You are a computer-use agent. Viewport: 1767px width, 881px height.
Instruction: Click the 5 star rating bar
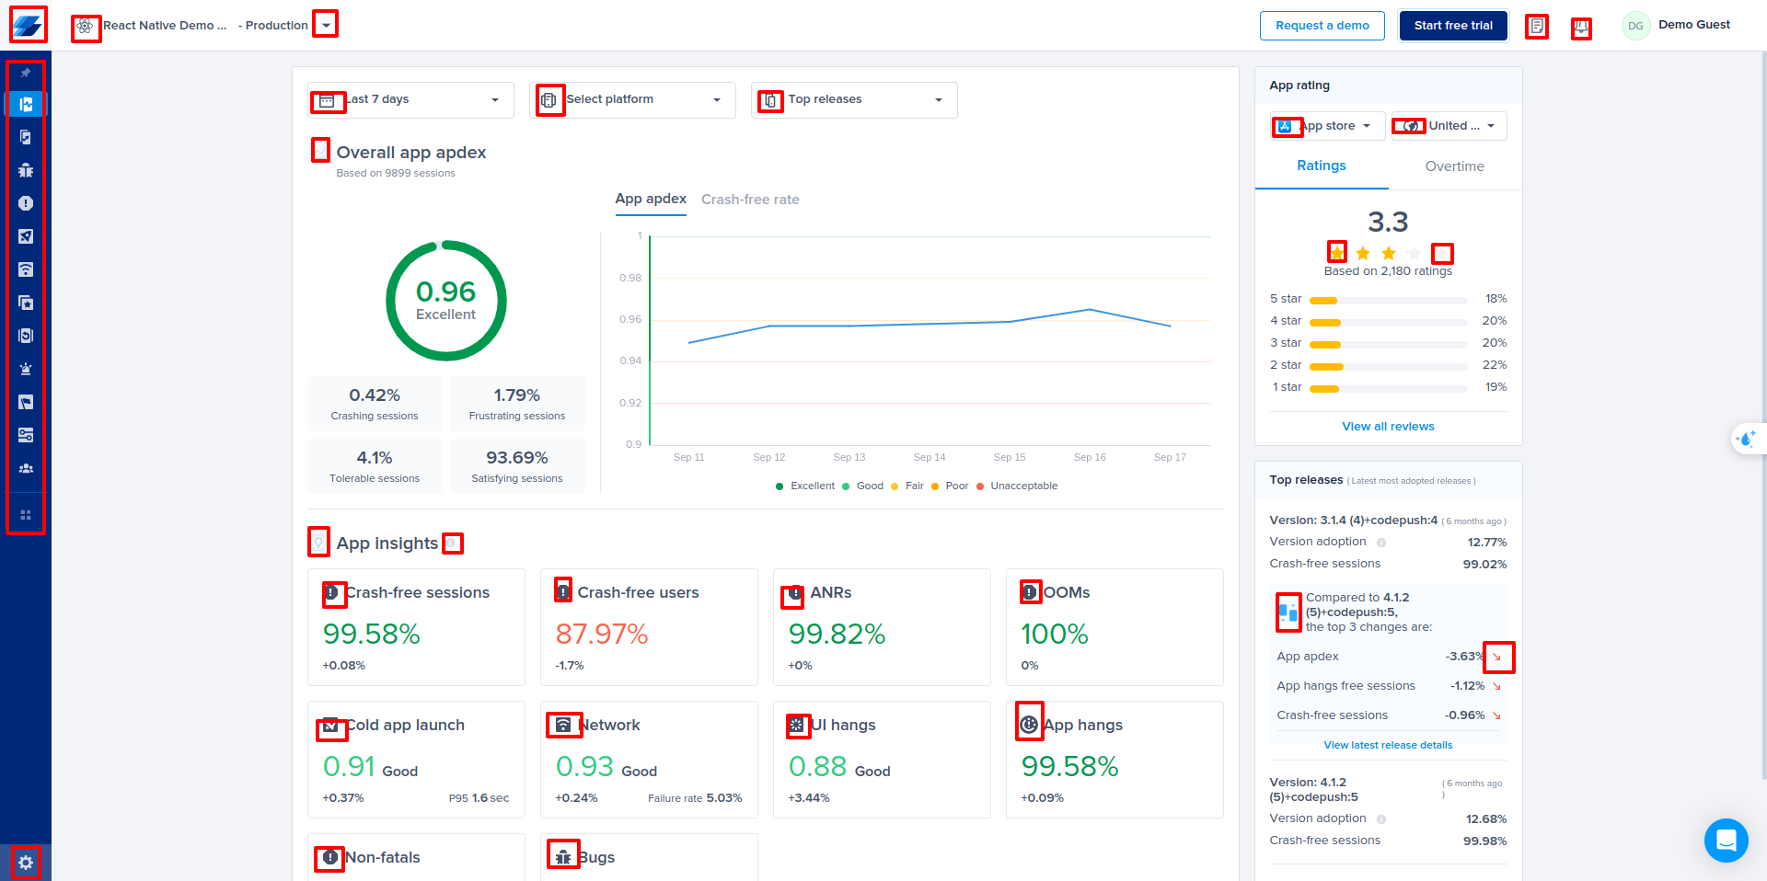click(x=1388, y=300)
